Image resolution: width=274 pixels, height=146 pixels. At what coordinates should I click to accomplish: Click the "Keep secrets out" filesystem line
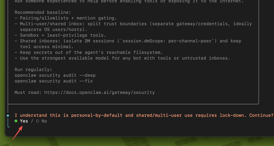coord(91,52)
